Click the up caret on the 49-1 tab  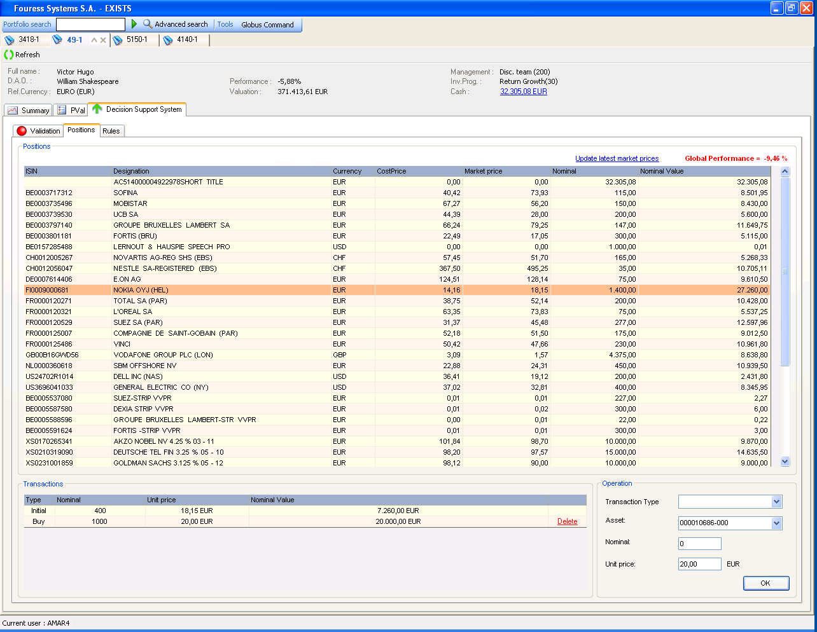click(94, 40)
